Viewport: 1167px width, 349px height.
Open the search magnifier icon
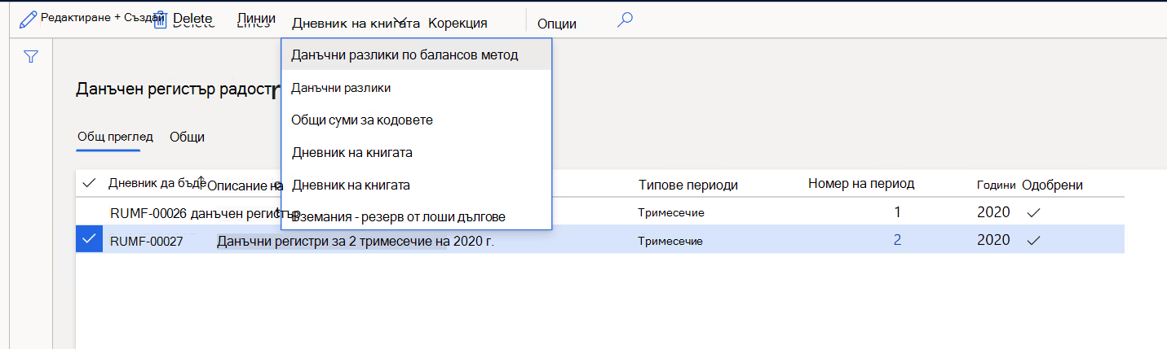click(625, 20)
